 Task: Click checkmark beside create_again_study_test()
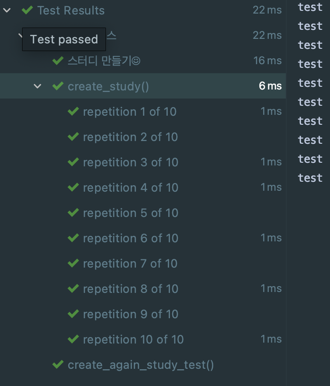pos(58,364)
